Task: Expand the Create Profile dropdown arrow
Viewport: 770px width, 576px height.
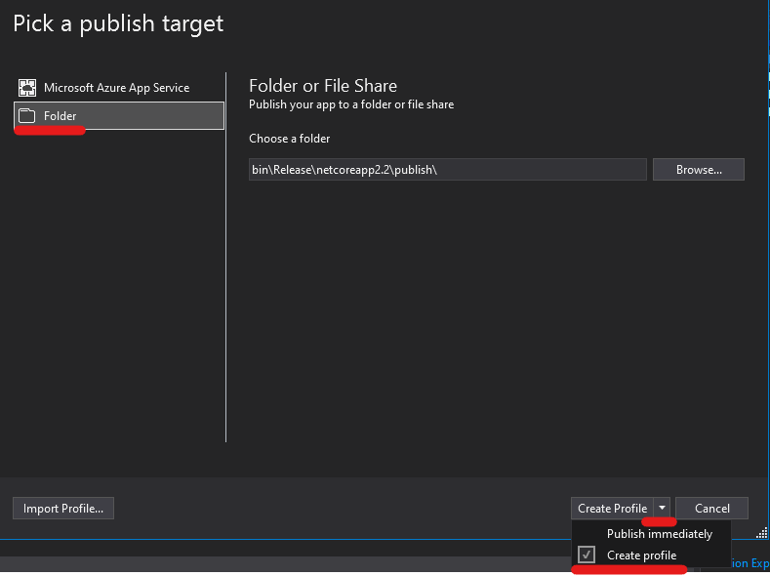Action: click(662, 509)
